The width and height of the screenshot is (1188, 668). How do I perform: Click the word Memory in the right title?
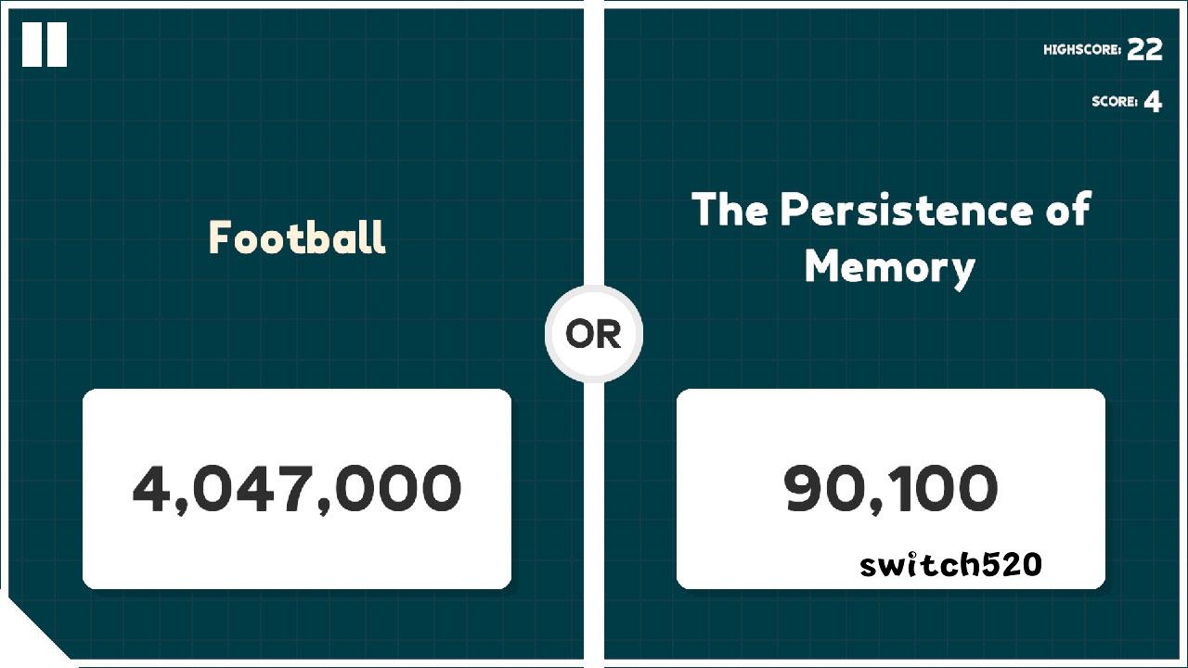pyautogui.click(x=890, y=267)
